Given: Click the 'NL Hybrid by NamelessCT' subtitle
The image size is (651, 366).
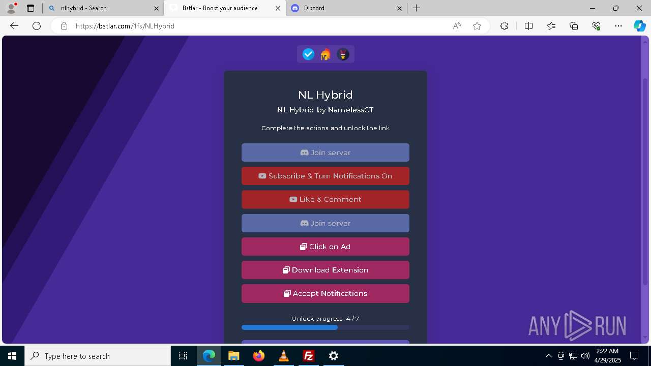Looking at the screenshot, I should click(x=325, y=110).
